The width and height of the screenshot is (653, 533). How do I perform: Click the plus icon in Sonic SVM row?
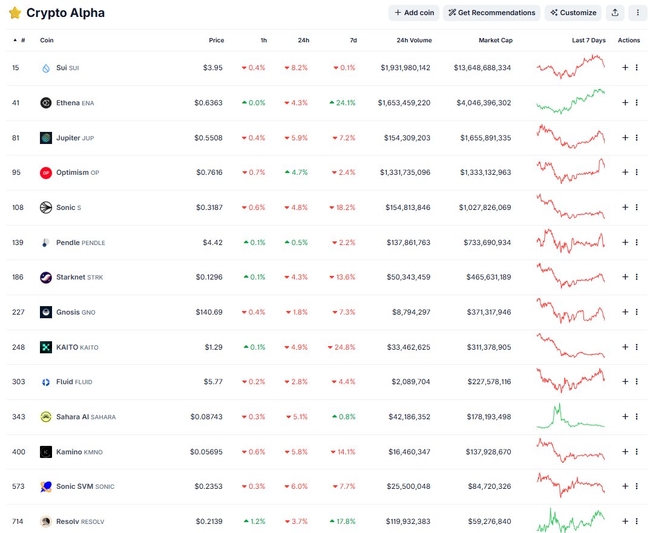pos(625,486)
